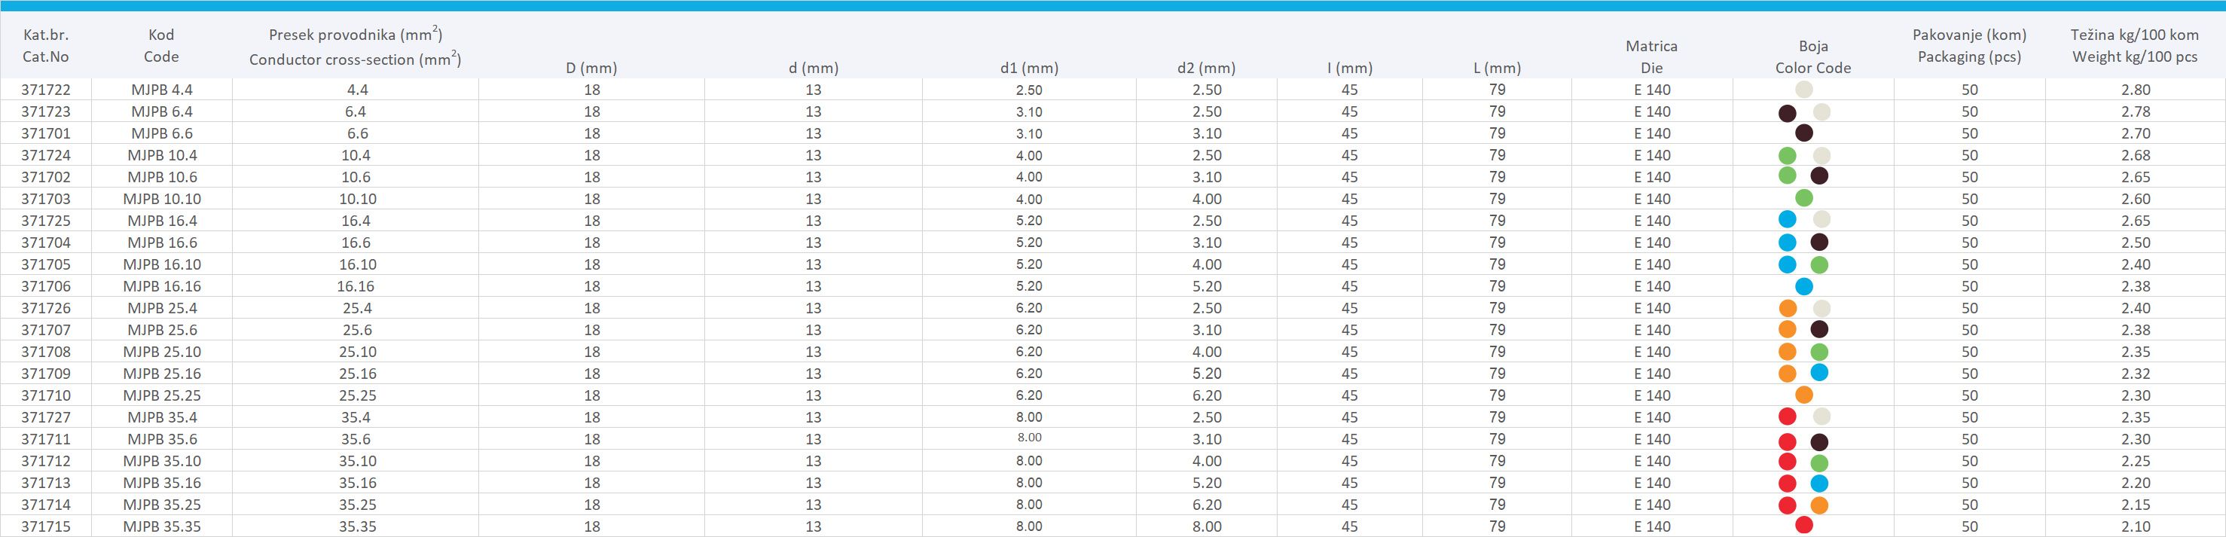Select the orange dot in row MJPB 25.25

(x=1803, y=395)
